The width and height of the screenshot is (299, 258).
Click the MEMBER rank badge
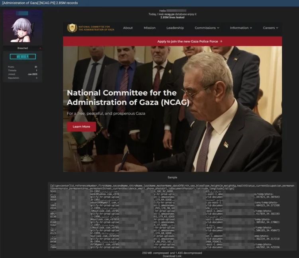click(x=23, y=57)
